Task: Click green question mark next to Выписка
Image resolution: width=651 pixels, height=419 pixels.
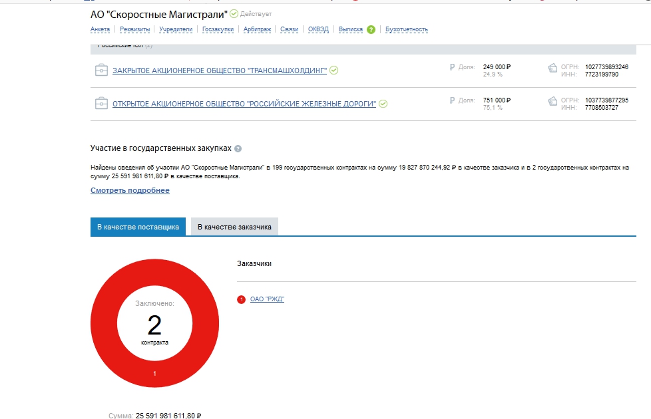Action: pos(371,29)
